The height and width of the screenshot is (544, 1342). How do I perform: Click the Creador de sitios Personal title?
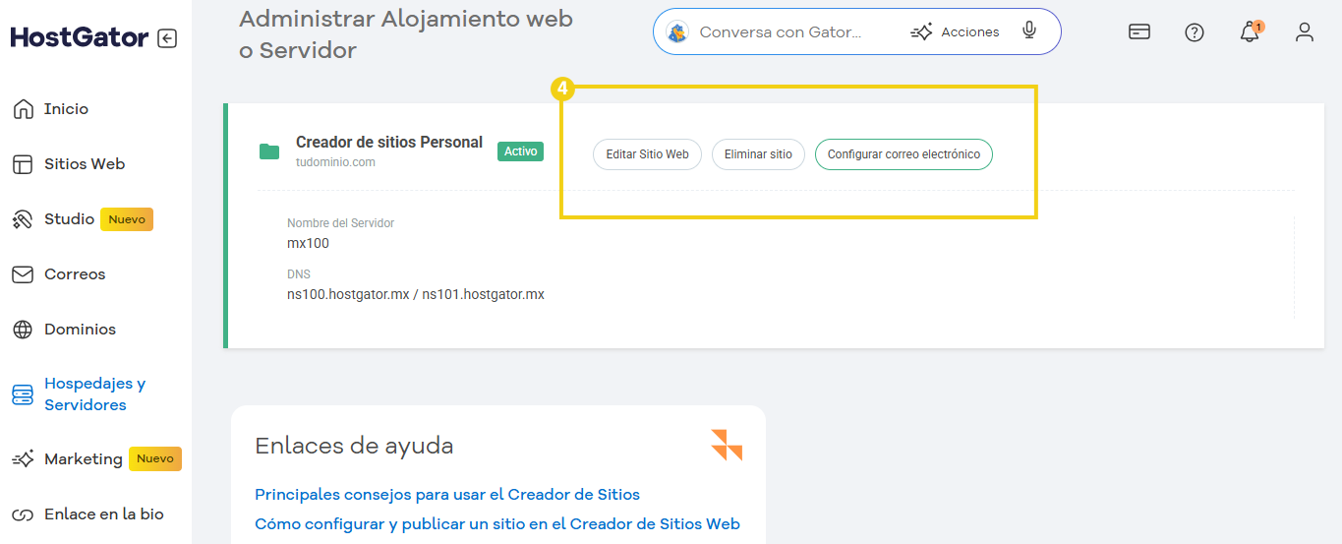pos(389,143)
